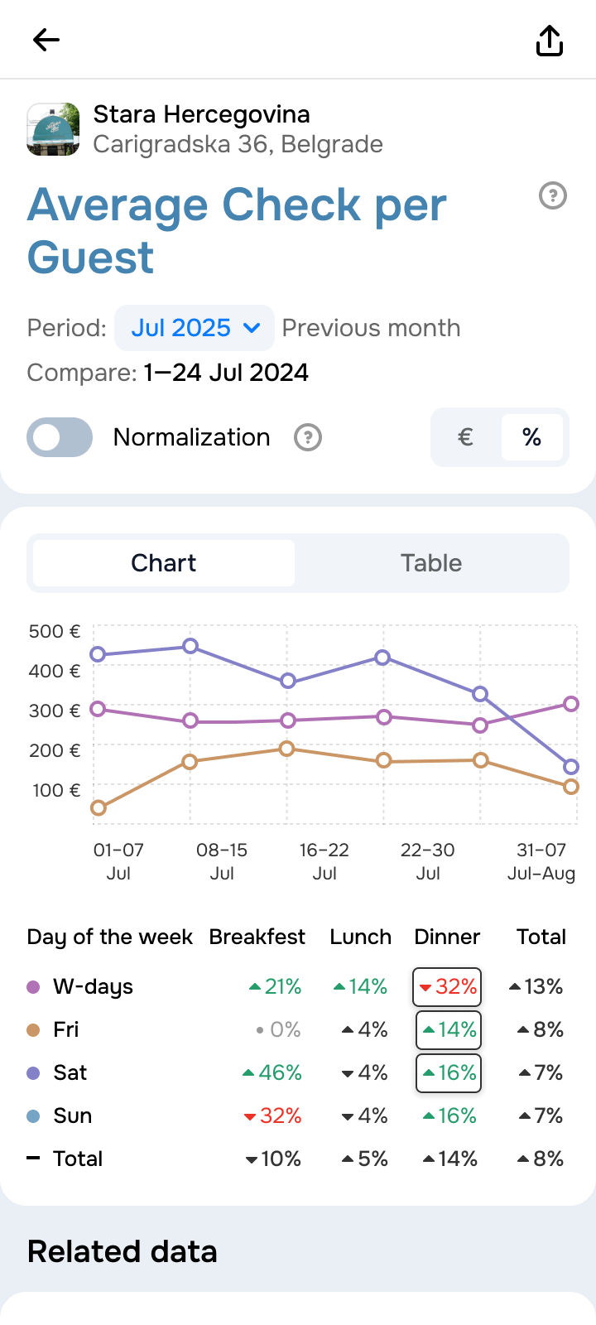The height and width of the screenshot is (1325, 596).
Task: Click the Fri orange legend dot
Action: coord(33,1029)
